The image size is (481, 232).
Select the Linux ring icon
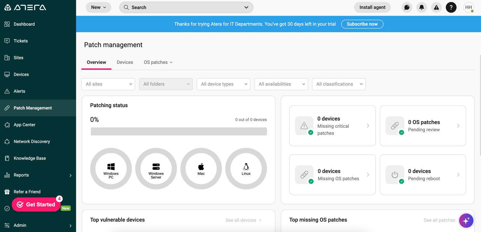point(246,169)
